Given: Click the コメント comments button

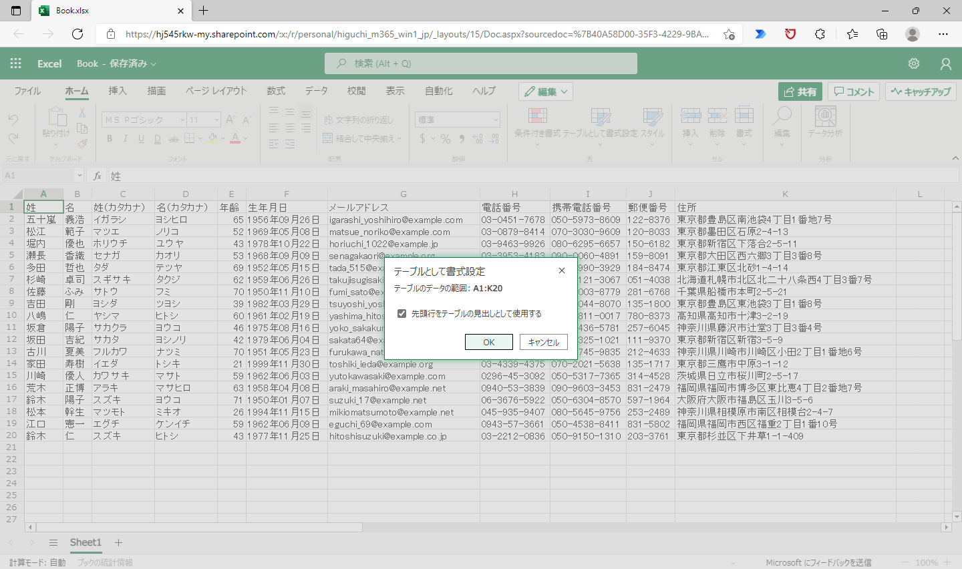Looking at the screenshot, I should 854,91.
